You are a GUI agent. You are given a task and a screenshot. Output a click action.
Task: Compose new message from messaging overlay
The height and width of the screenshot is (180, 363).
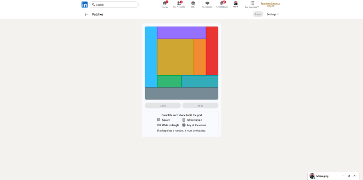coord(349,176)
